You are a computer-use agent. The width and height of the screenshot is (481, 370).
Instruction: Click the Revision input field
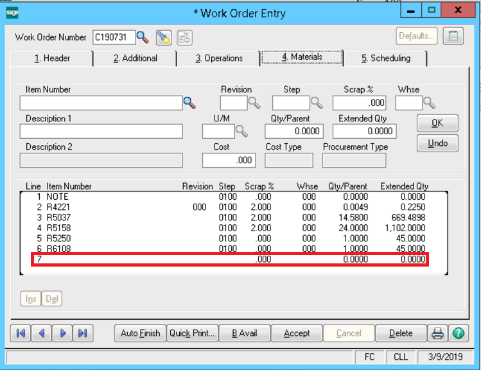pyautogui.click(x=234, y=103)
